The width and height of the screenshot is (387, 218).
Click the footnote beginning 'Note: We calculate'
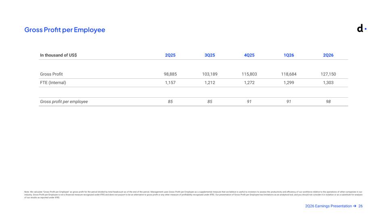pyautogui.click(x=193, y=195)
